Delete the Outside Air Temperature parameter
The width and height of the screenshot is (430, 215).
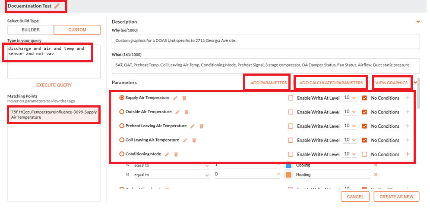coord(187,112)
